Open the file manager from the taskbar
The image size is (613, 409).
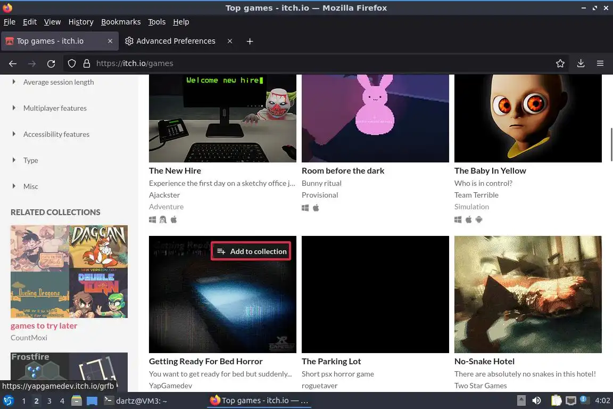point(77,401)
